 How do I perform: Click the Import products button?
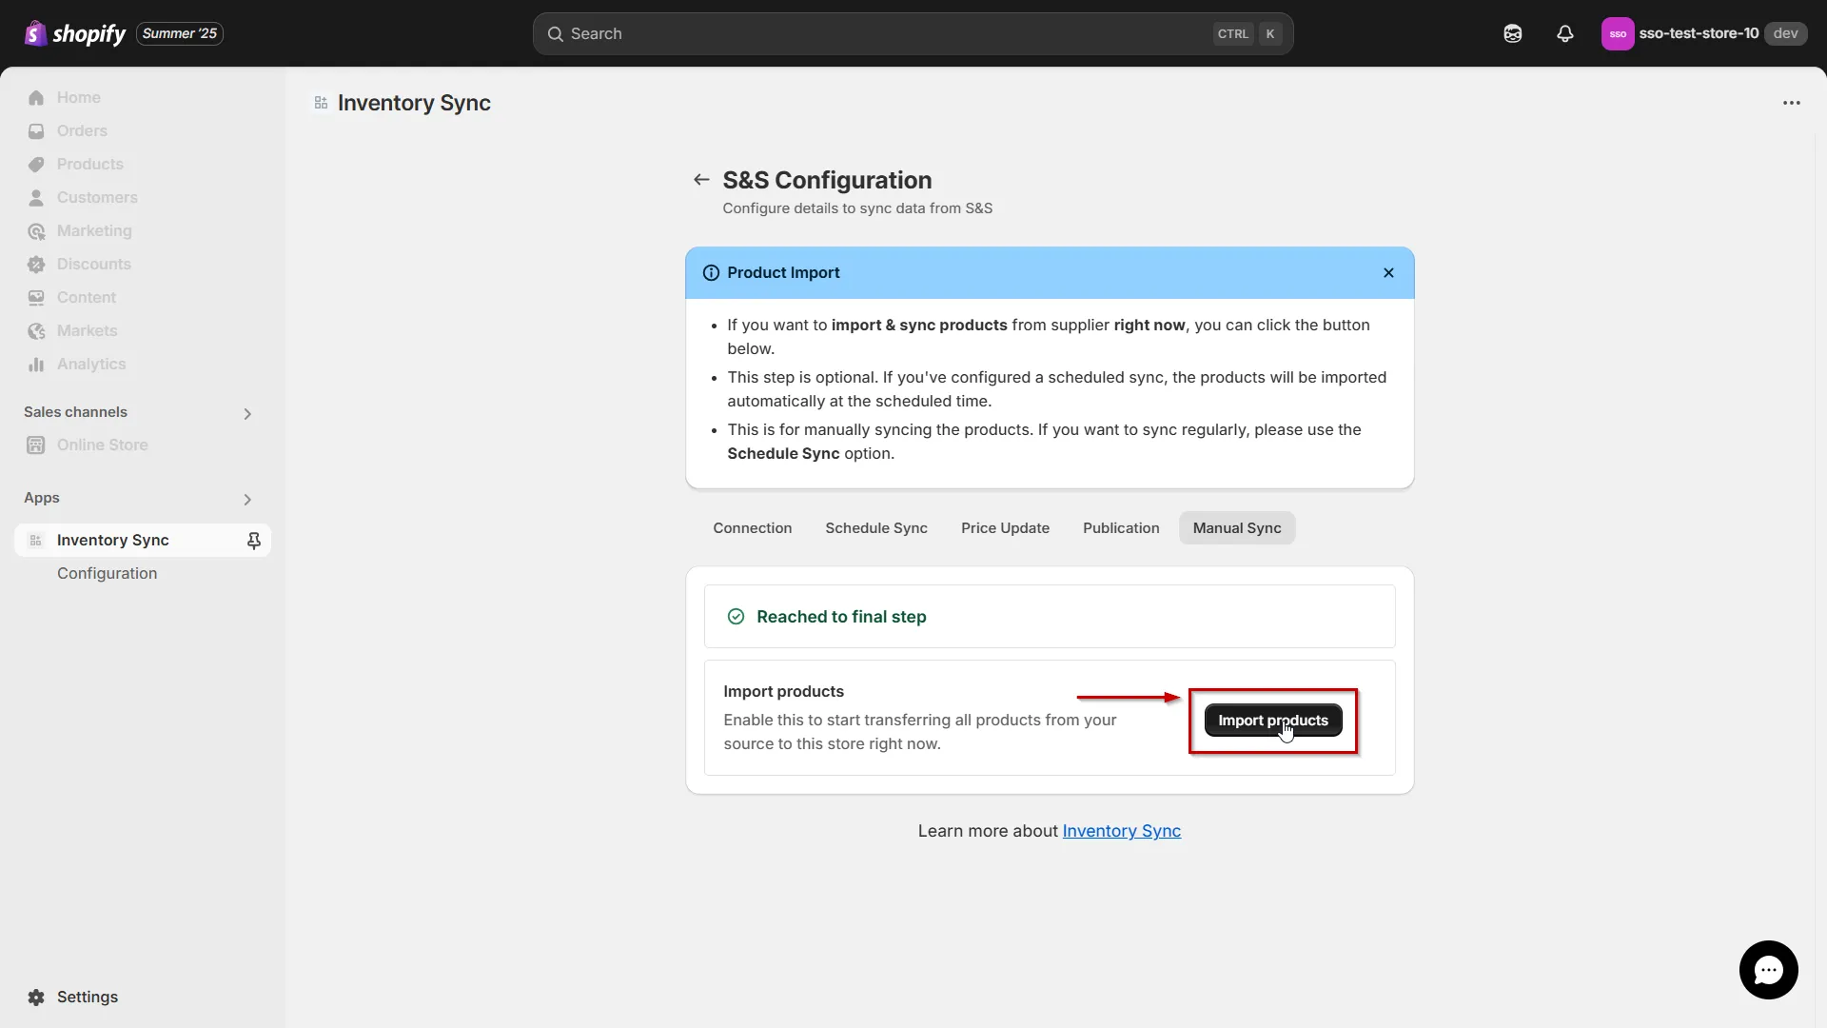(1273, 721)
